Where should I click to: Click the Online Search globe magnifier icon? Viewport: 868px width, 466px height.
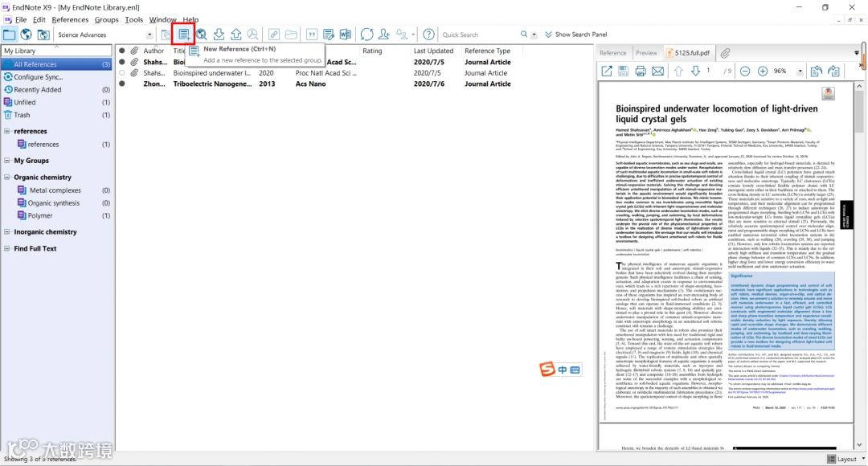[202, 35]
